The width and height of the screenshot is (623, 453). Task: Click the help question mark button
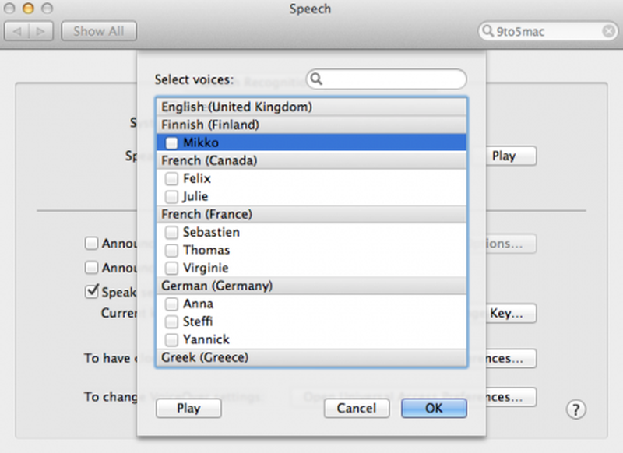(575, 409)
